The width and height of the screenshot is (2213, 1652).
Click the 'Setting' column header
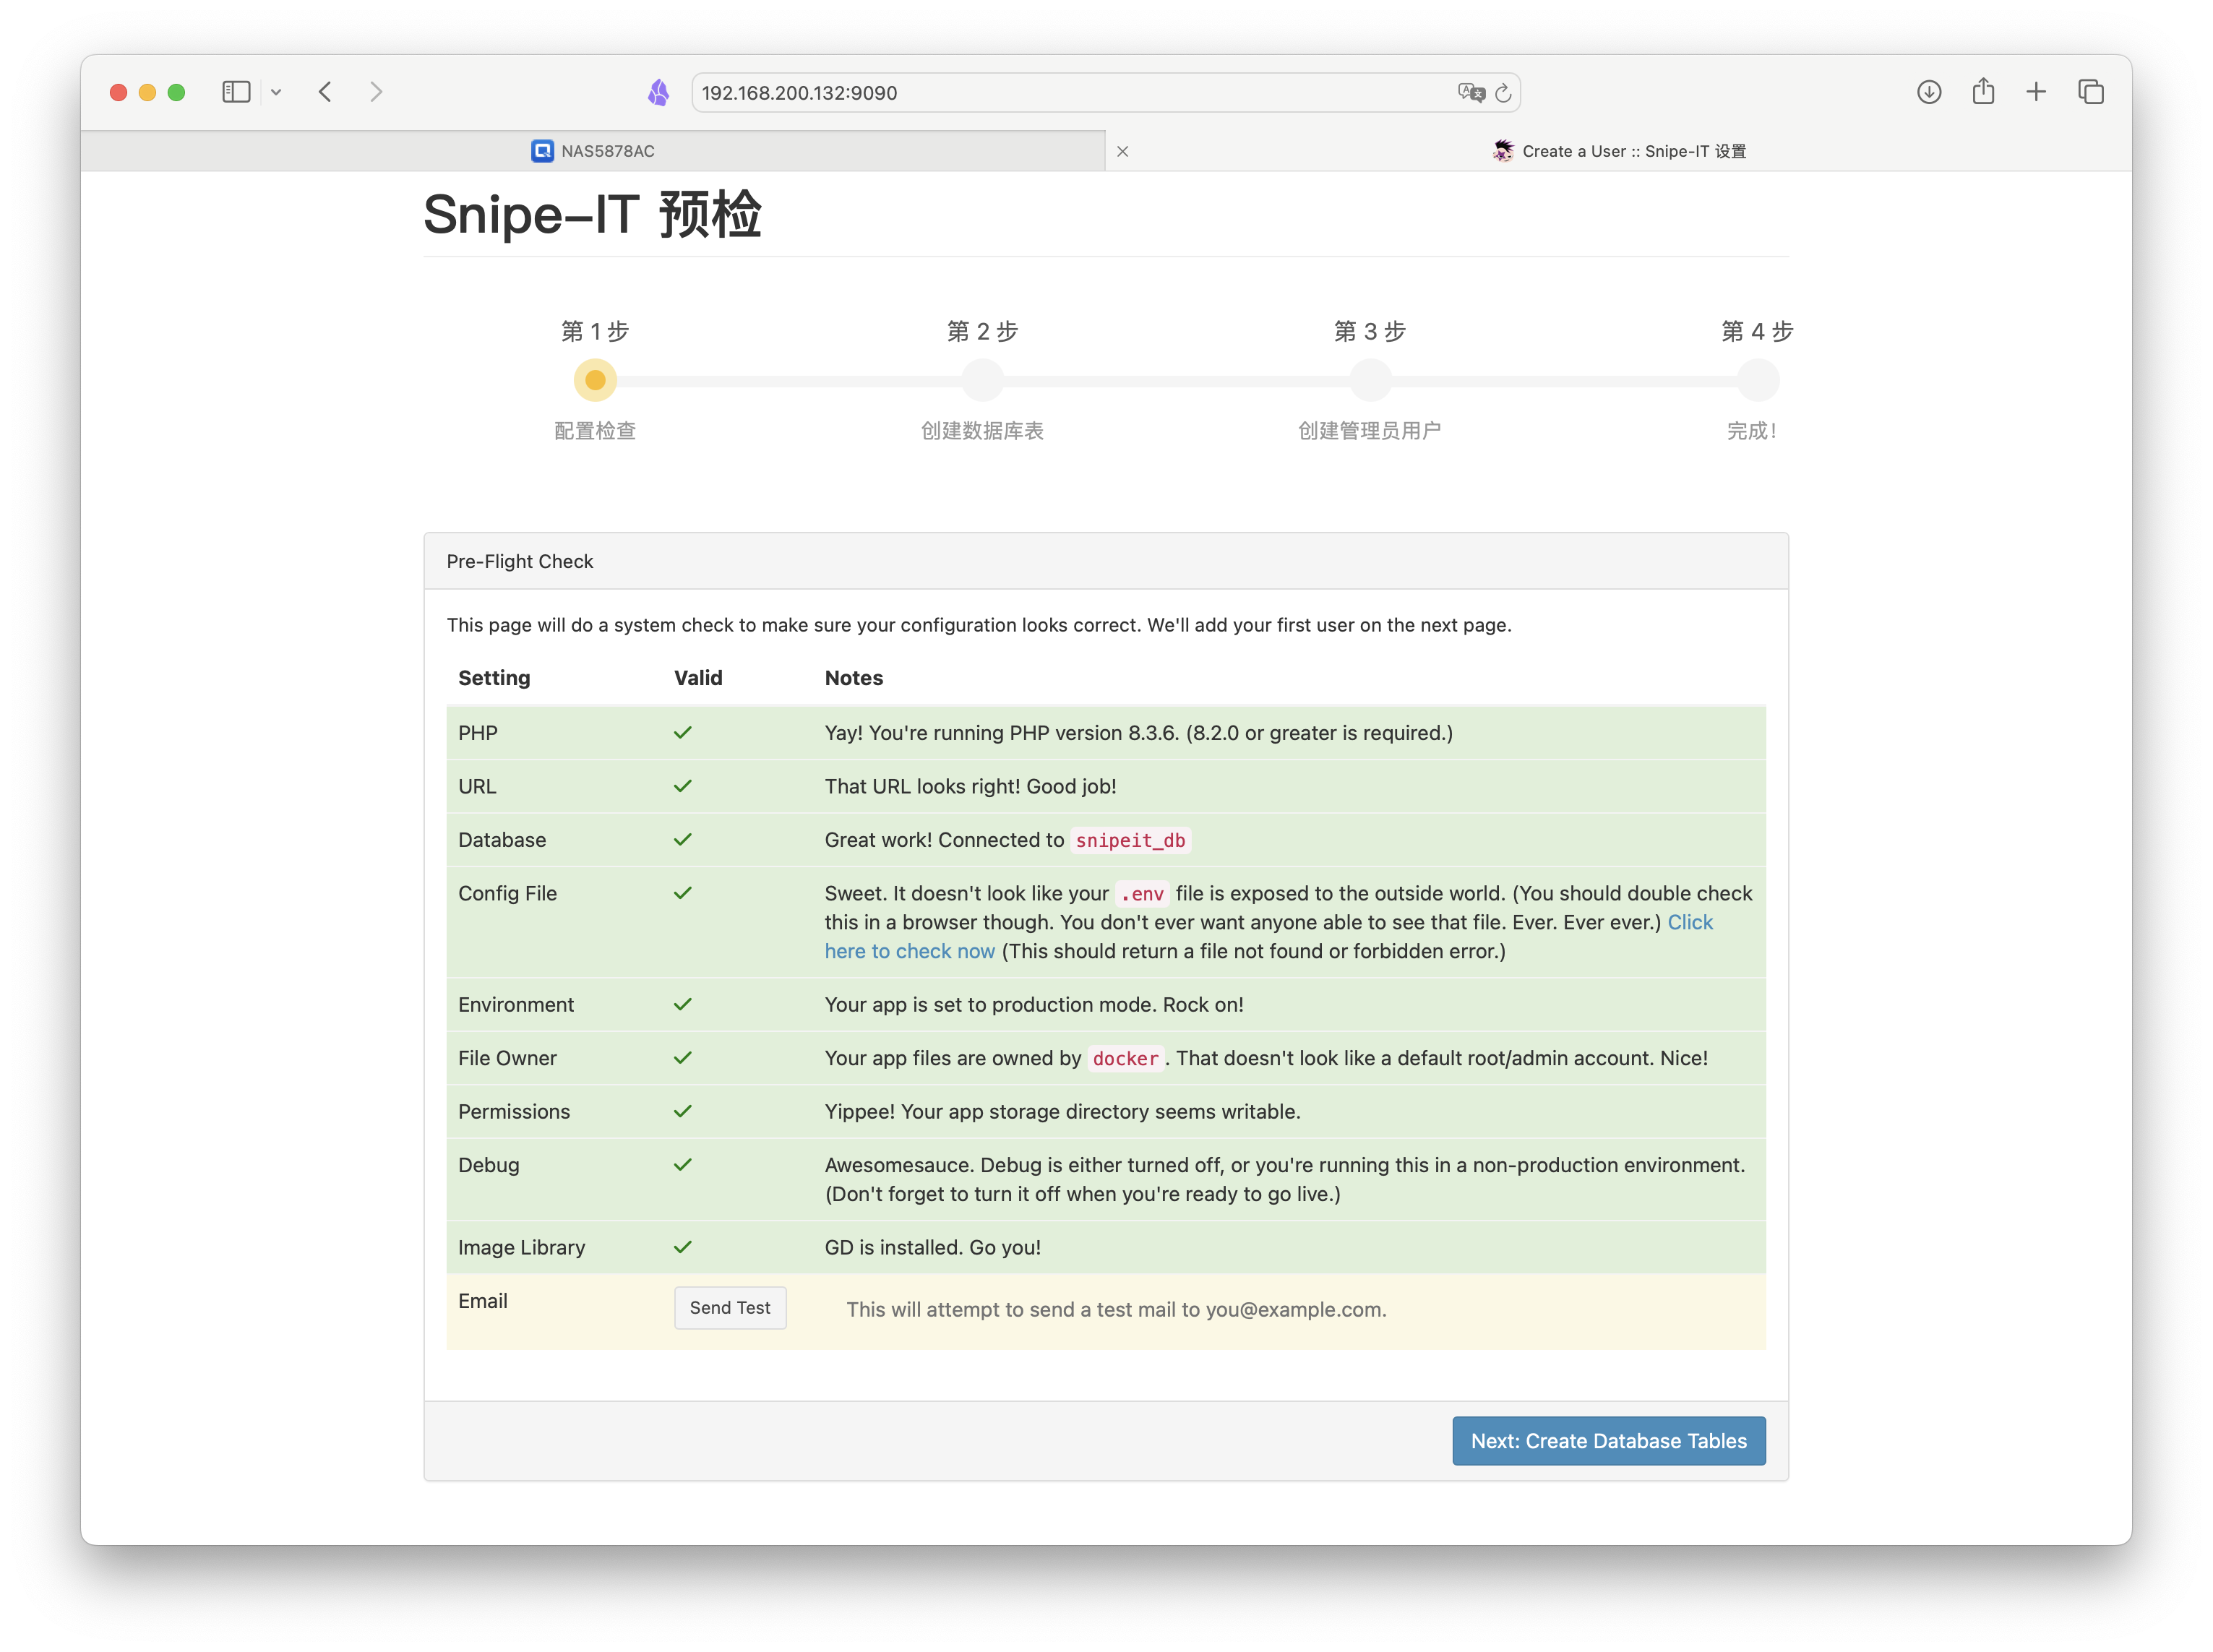[494, 678]
